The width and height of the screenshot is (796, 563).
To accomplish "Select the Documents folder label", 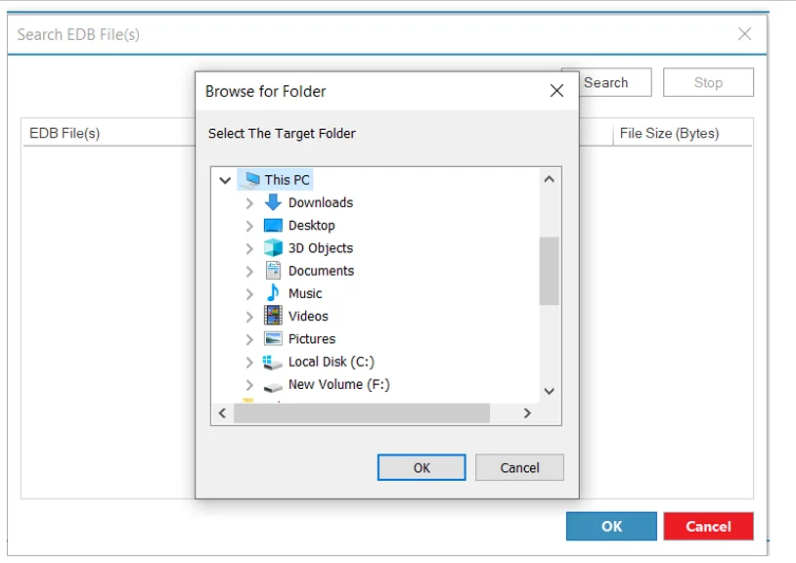I will pyautogui.click(x=321, y=271).
